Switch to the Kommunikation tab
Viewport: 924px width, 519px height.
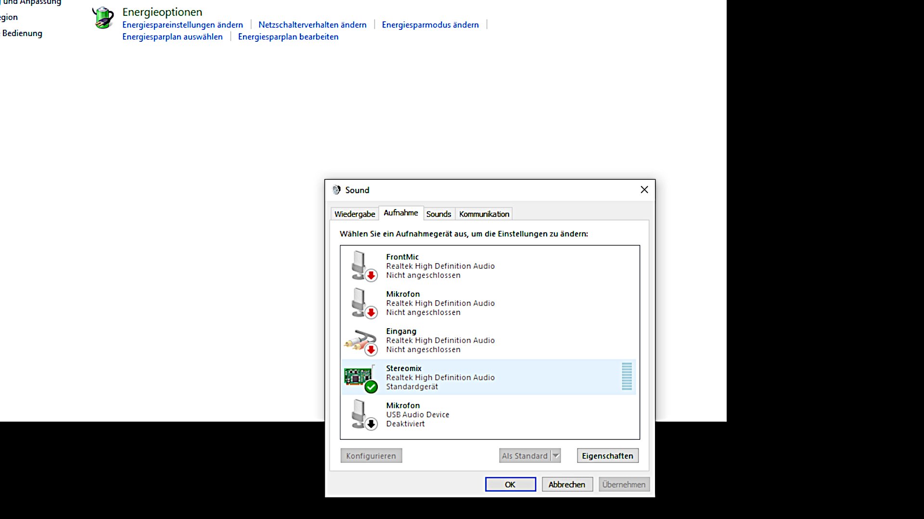click(484, 214)
